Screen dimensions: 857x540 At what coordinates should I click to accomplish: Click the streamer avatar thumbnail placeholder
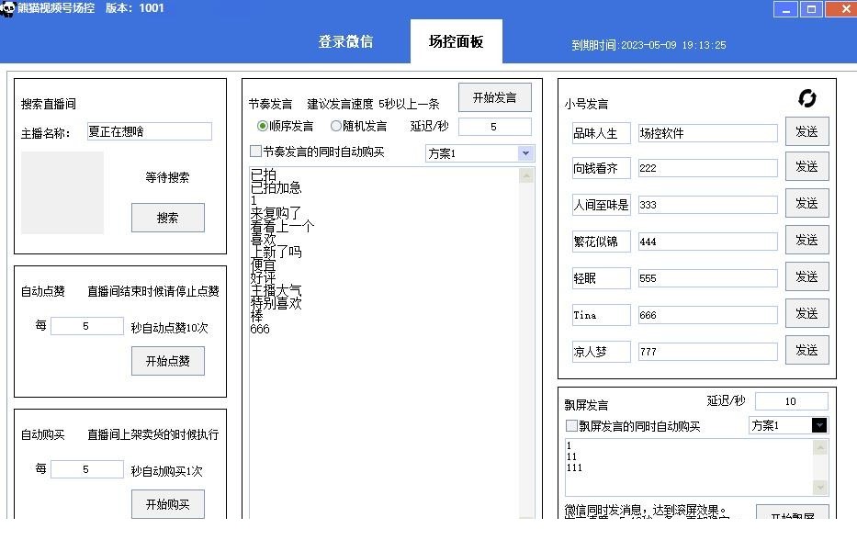62,193
